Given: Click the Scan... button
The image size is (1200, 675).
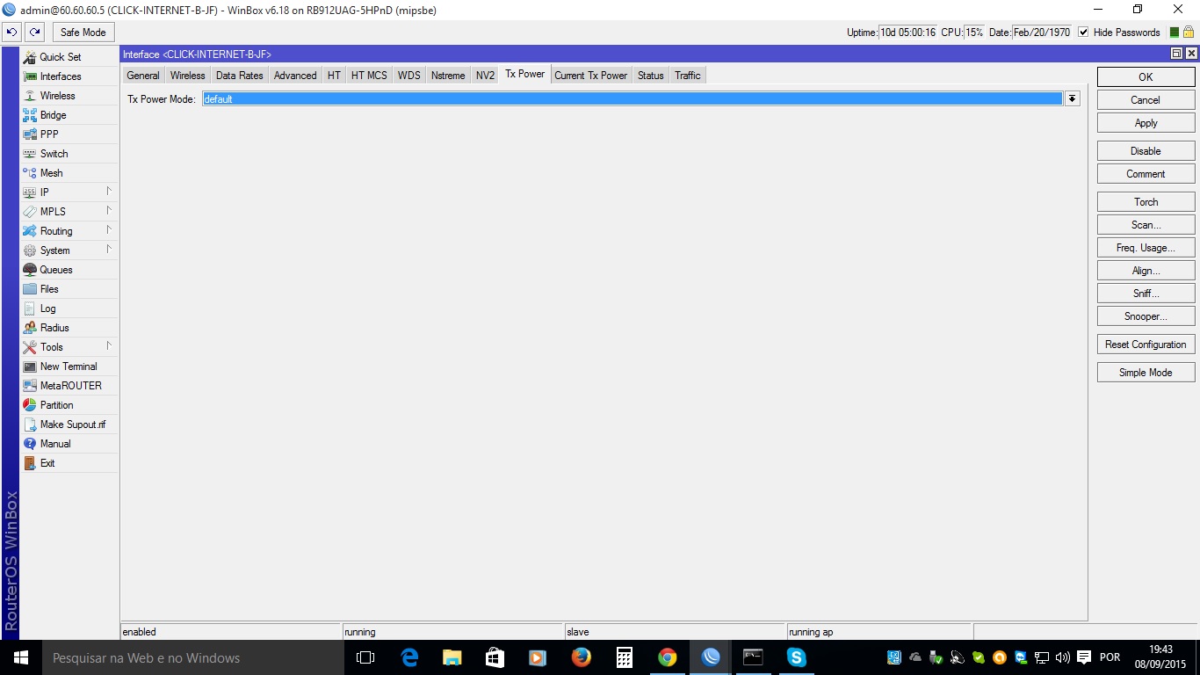Looking at the screenshot, I should pos(1146,225).
